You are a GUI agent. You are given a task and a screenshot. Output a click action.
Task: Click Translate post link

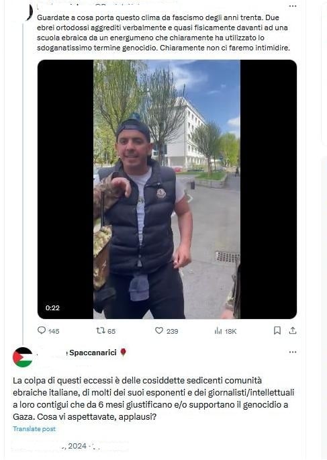coord(34,429)
